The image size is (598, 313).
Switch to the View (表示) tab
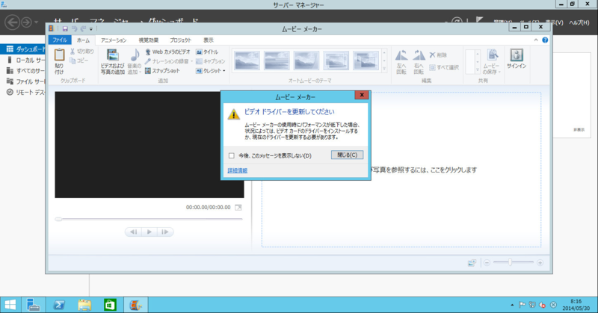point(209,40)
